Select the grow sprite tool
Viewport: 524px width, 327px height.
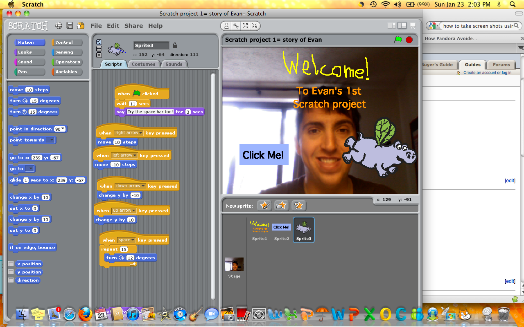tap(245, 26)
